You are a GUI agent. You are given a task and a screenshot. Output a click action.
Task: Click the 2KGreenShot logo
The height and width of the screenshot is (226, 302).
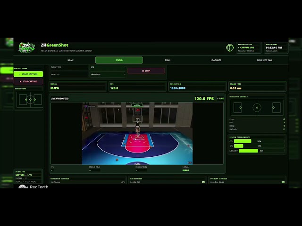coord(26,48)
